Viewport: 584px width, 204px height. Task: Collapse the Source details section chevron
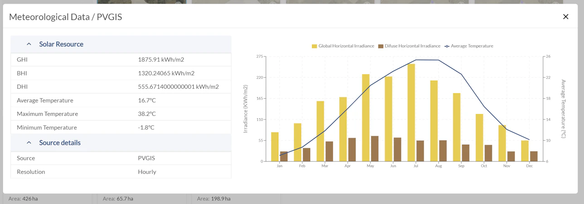click(29, 143)
